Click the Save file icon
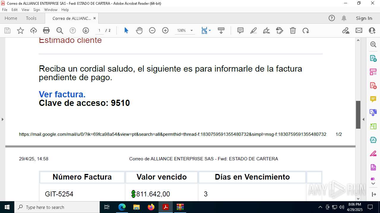The height and width of the screenshot is (213, 380). pyautogui.click(x=7, y=30)
